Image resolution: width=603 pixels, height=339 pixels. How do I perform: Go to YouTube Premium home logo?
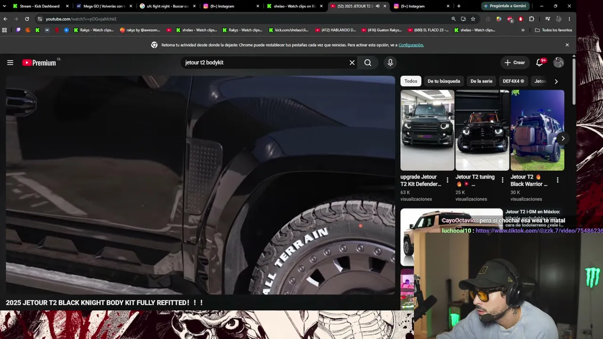(39, 63)
